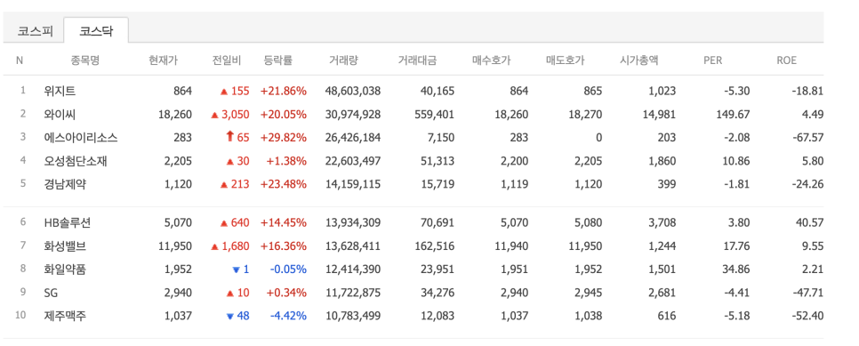
Task: Click the 종목명 column header
Action: pyautogui.click(x=84, y=60)
